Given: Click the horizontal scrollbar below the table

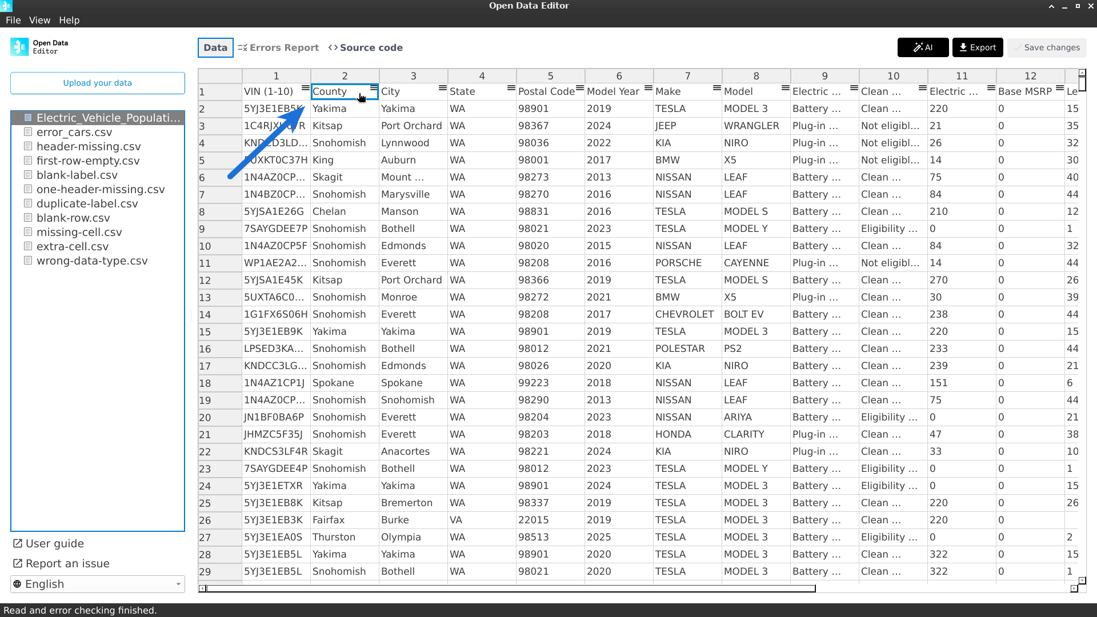Looking at the screenshot, I should coord(507,589).
